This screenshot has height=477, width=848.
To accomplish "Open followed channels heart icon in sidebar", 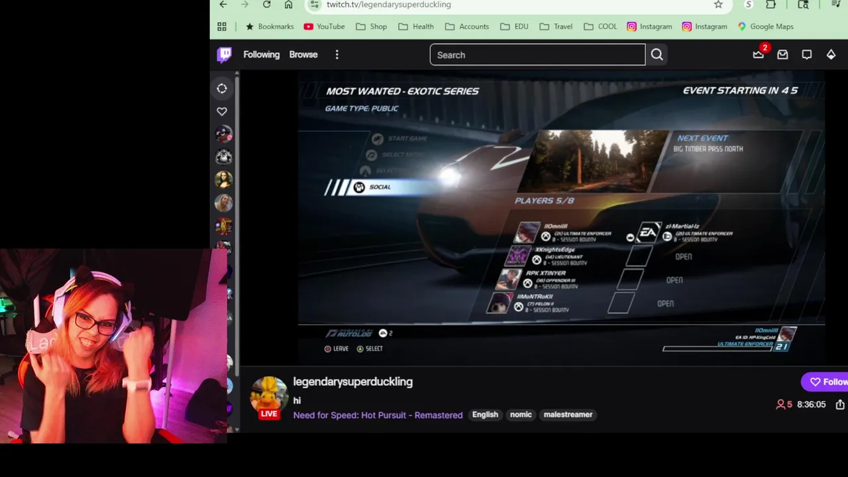I will point(222,111).
